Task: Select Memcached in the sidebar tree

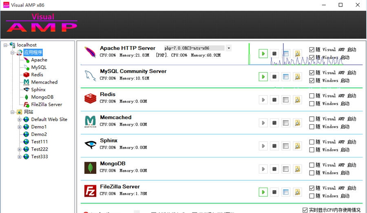Action: (x=44, y=82)
